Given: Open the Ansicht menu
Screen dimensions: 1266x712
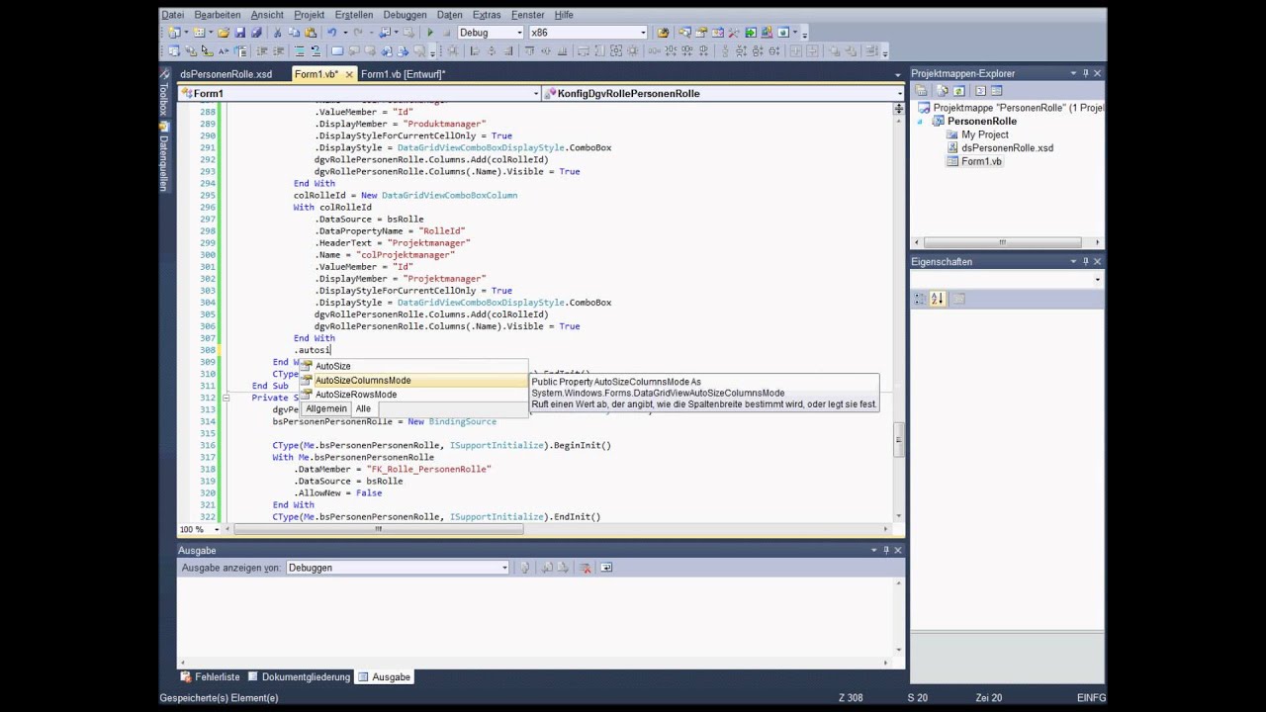Looking at the screenshot, I should [x=267, y=15].
